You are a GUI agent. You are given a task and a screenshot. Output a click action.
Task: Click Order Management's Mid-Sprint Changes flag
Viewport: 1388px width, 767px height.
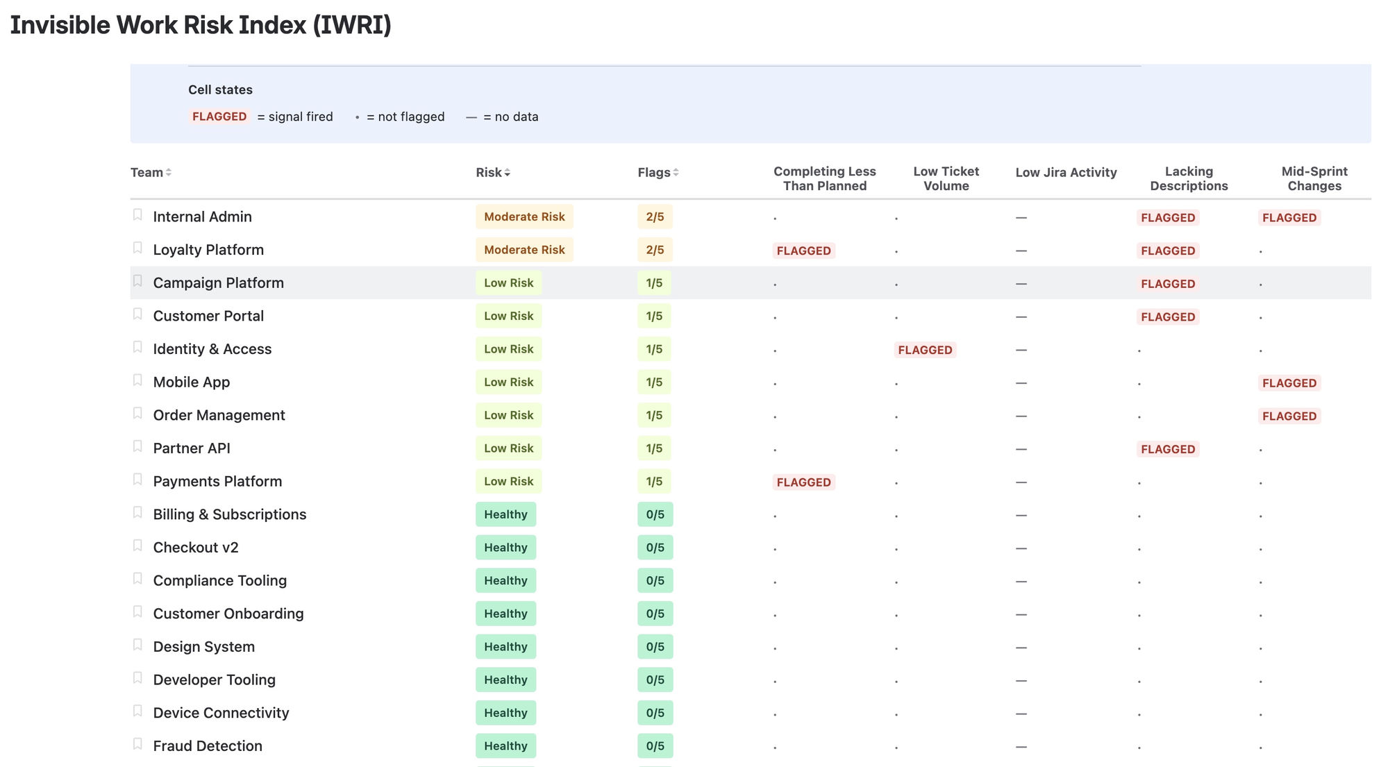[1289, 416]
